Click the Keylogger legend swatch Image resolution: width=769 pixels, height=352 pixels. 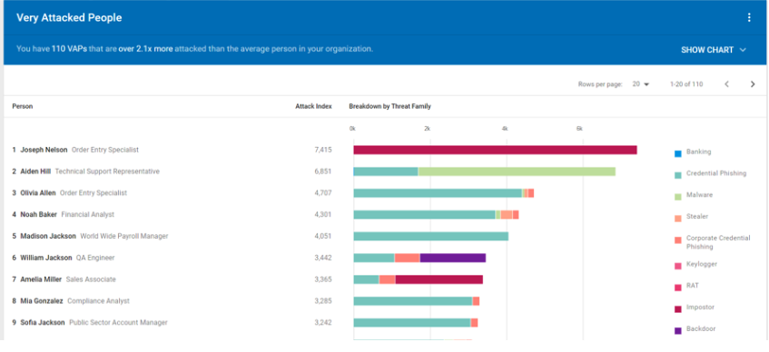pyautogui.click(x=678, y=266)
